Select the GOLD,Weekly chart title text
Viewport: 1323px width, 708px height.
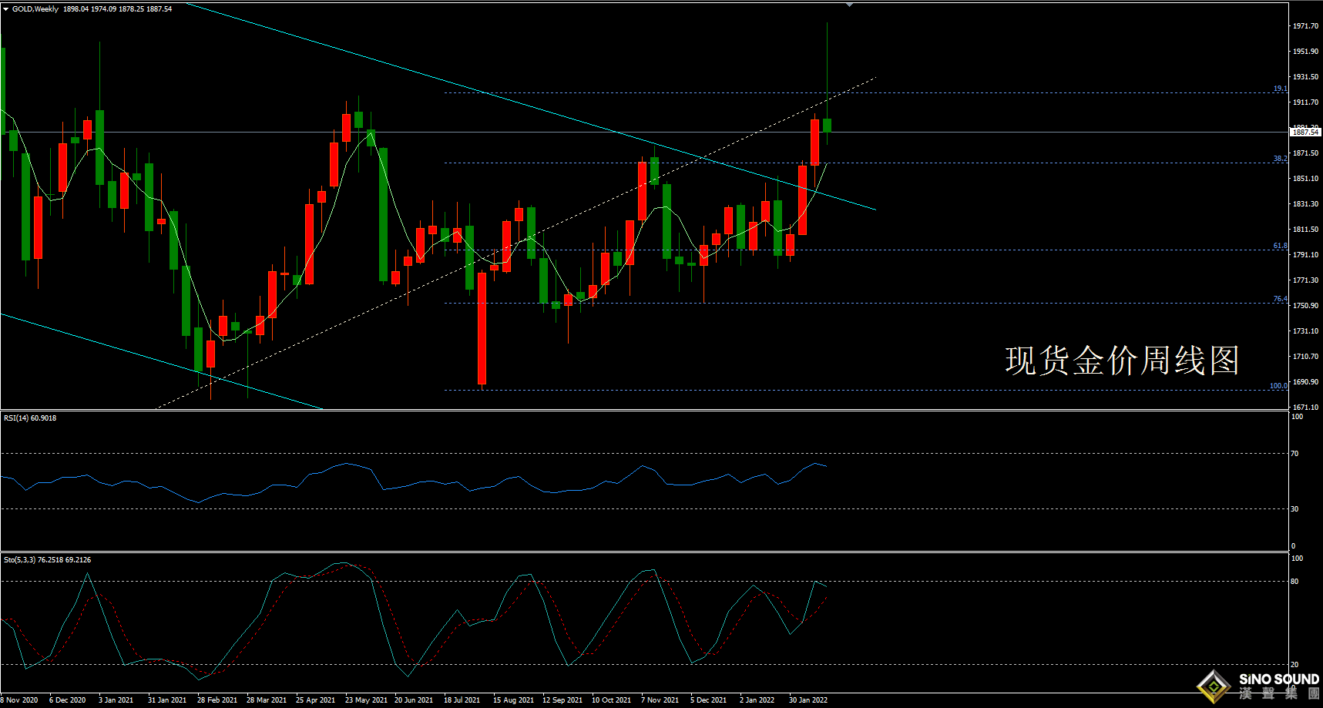pyautogui.click(x=35, y=9)
